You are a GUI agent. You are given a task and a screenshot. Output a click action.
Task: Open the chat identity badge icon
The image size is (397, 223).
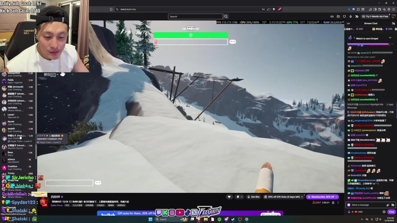[349, 205]
